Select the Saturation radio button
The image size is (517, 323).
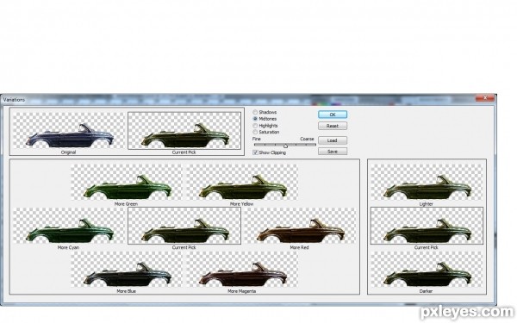(x=255, y=132)
